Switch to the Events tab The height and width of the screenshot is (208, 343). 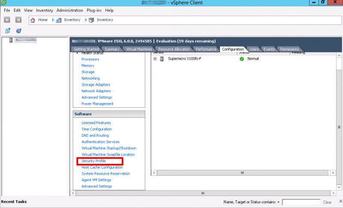269,49
